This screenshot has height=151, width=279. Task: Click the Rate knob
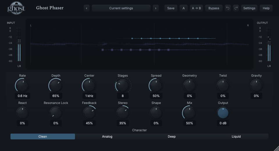[x=22, y=86]
